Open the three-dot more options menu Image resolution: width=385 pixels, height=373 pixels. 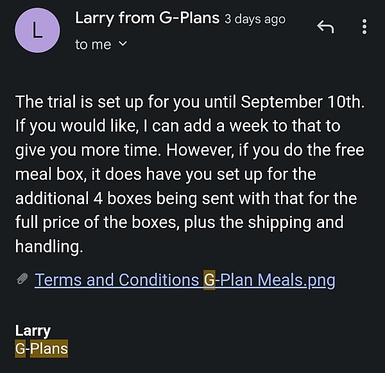click(364, 27)
